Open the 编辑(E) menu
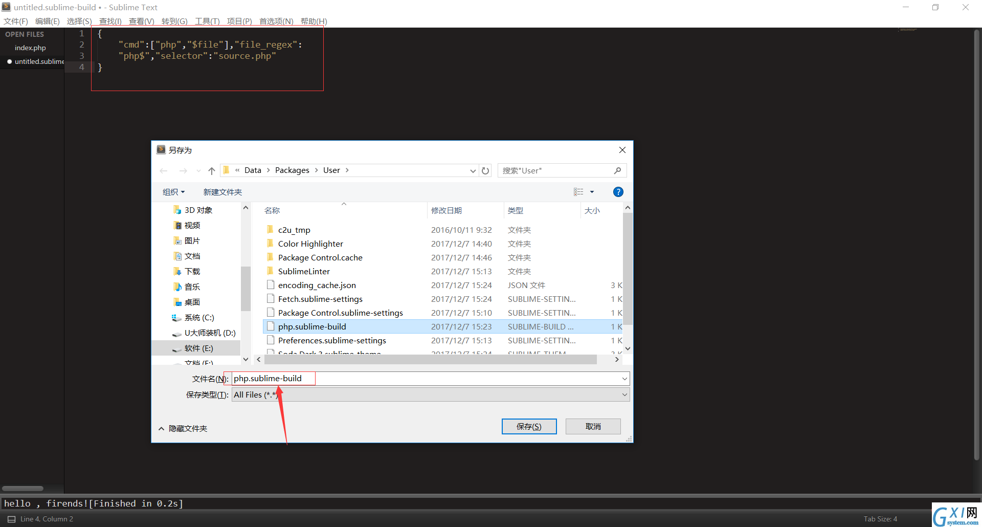This screenshot has width=982, height=527. [48, 21]
